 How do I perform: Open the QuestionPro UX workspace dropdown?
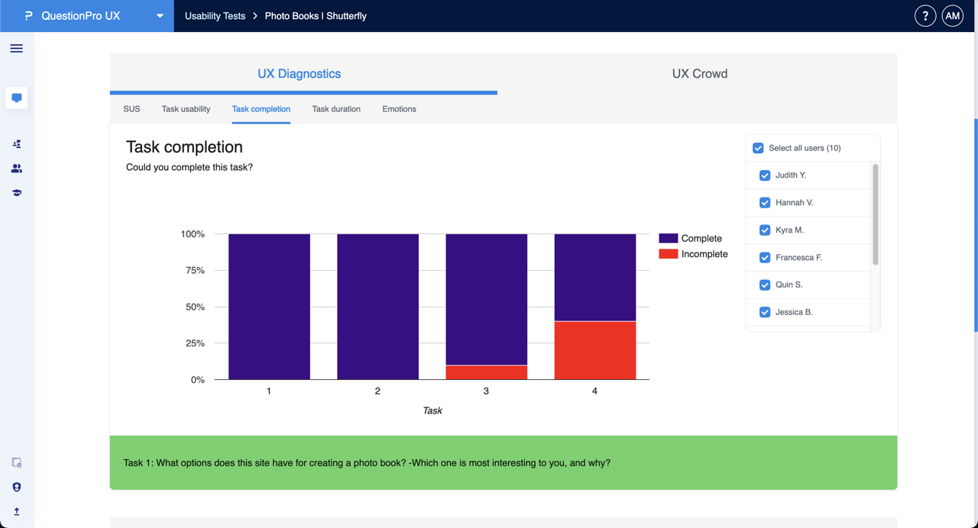click(x=159, y=15)
